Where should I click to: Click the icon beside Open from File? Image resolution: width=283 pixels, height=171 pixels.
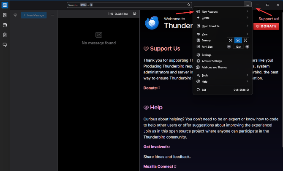point(198,26)
